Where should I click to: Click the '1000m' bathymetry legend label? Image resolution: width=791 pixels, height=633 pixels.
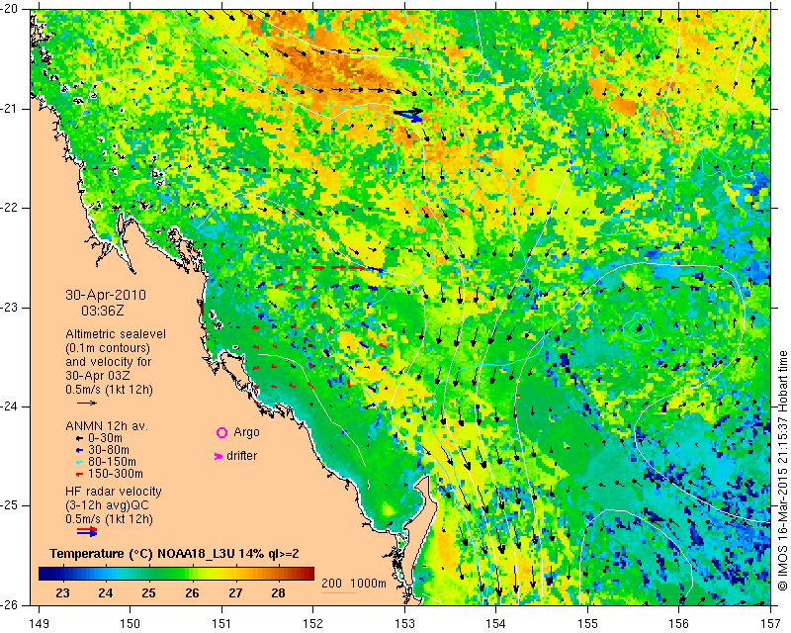tap(368, 584)
